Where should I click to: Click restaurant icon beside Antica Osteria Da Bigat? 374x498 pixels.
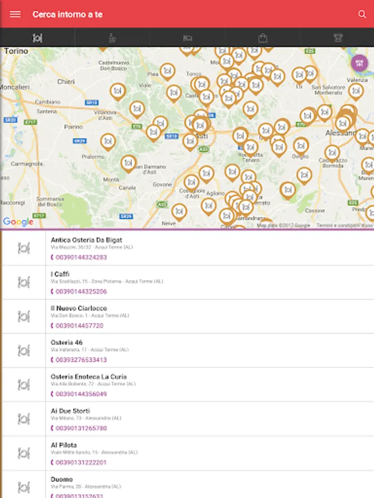tap(23, 248)
